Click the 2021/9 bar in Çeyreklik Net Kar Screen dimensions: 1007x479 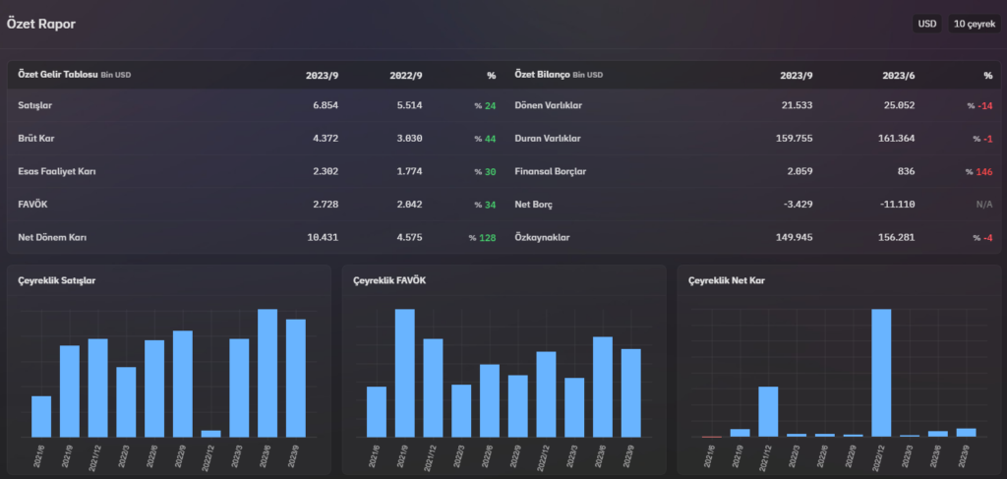click(740, 433)
